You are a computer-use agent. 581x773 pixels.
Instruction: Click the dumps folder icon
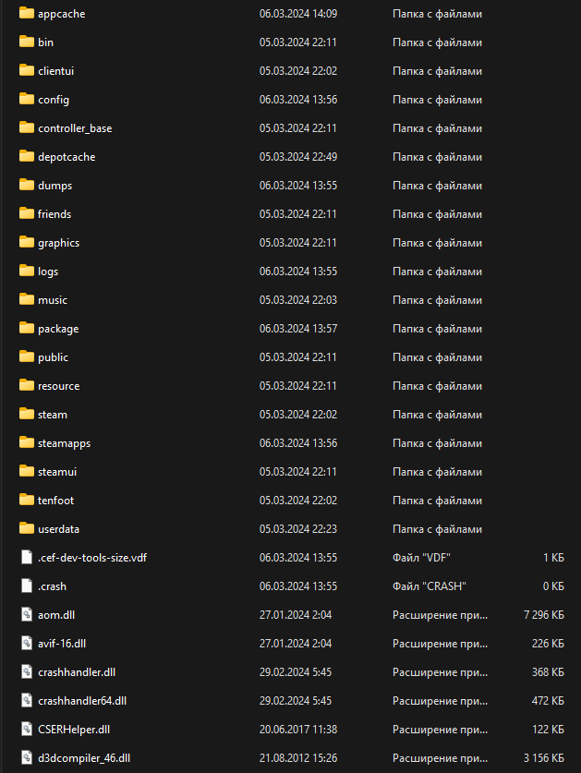click(x=27, y=185)
